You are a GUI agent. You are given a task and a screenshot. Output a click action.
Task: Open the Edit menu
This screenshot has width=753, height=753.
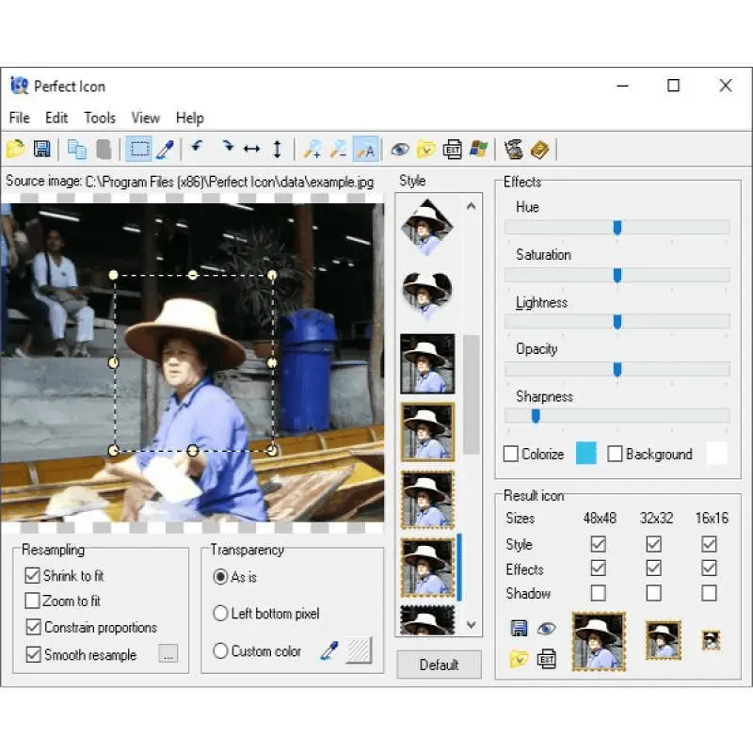pyautogui.click(x=56, y=118)
